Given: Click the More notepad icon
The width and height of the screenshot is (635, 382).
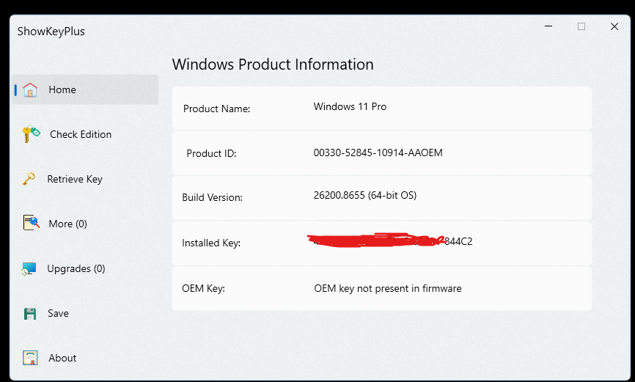Looking at the screenshot, I should pyautogui.click(x=32, y=223).
